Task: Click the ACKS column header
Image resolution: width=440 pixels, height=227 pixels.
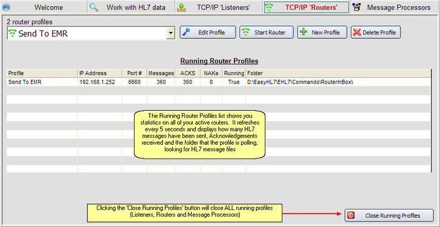Action: tap(187, 73)
